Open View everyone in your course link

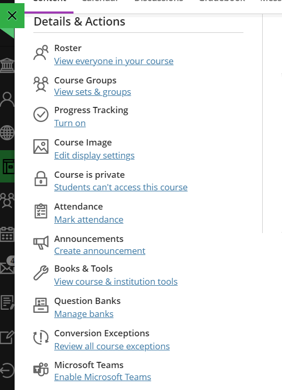[x=114, y=61]
